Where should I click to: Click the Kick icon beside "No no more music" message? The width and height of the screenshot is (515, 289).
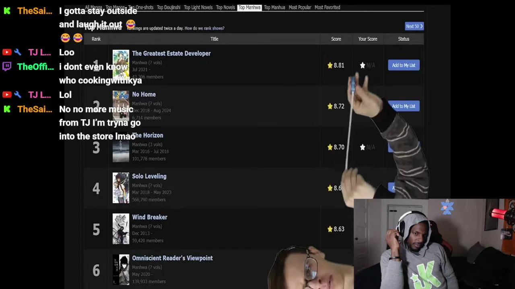tap(7, 109)
